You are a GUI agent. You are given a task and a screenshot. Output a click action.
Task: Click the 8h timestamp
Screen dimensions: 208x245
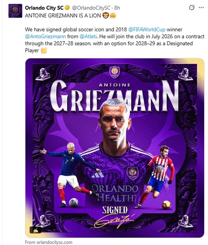[117, 8]
